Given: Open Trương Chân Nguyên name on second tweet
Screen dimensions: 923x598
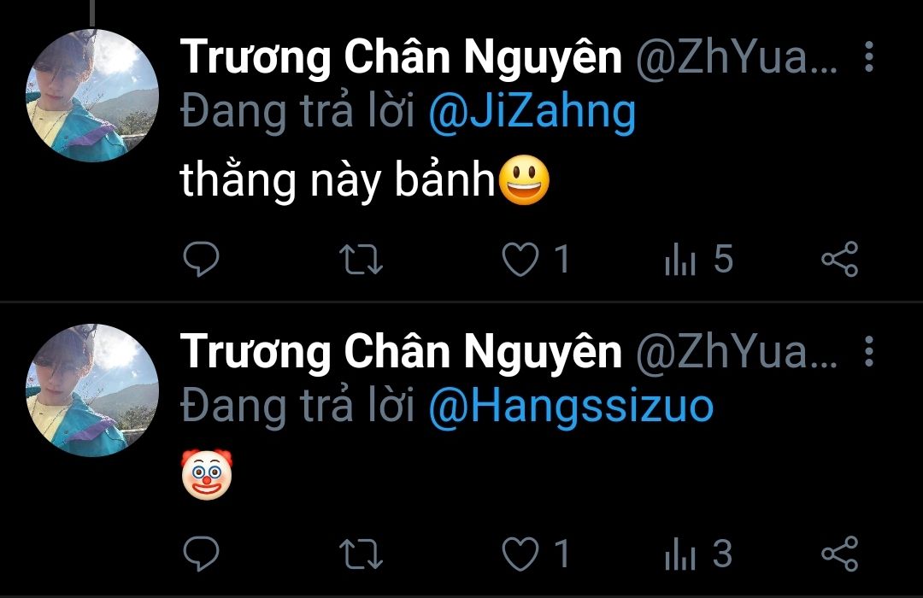Looking at the screenshot, I should [401, 353].
